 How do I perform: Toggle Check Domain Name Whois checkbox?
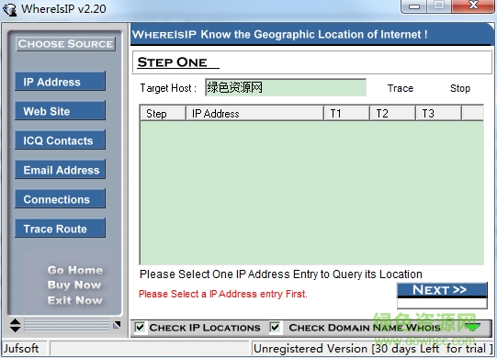[x=275, y=328]
